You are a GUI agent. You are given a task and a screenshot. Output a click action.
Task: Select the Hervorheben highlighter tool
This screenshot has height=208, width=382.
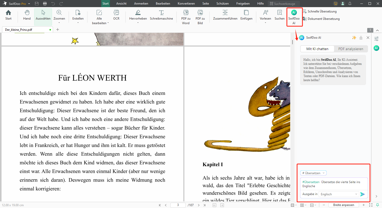click(138, 17)
